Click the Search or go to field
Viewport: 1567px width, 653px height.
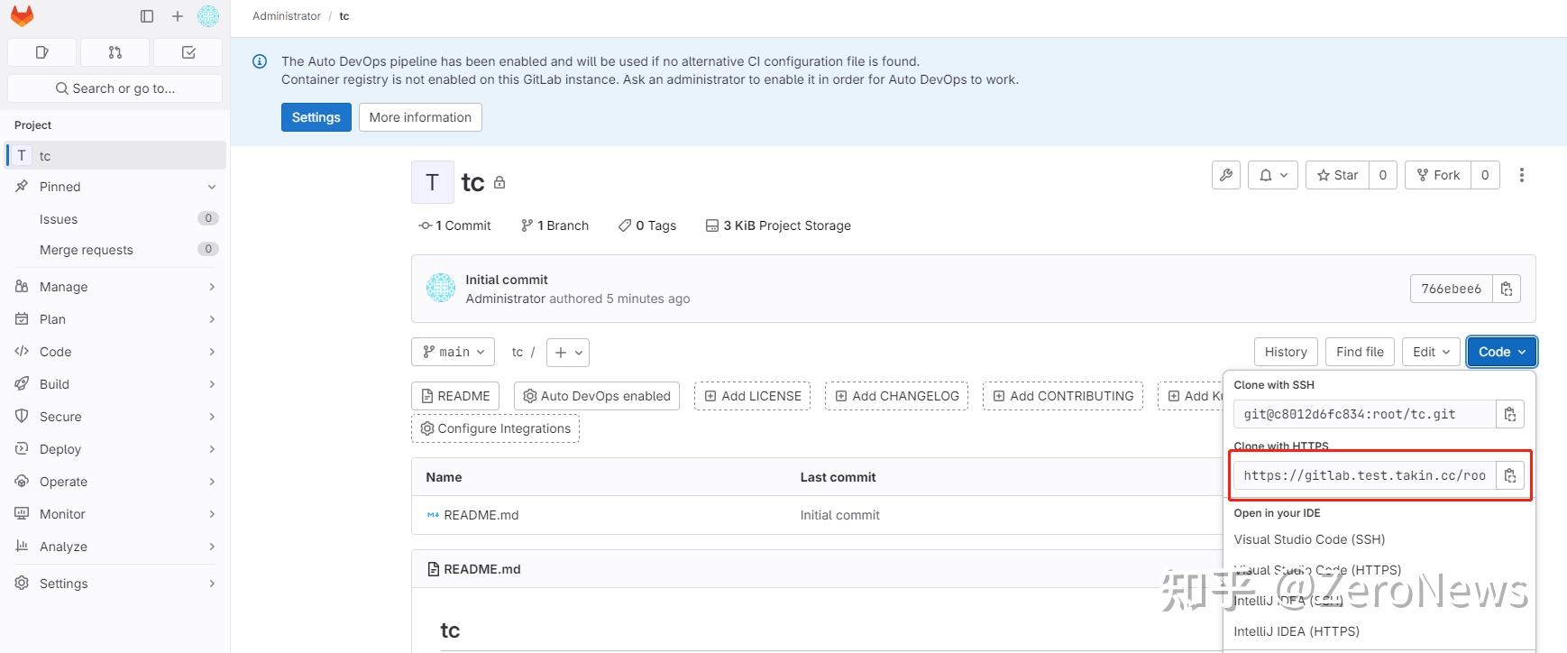click(115, 88)
